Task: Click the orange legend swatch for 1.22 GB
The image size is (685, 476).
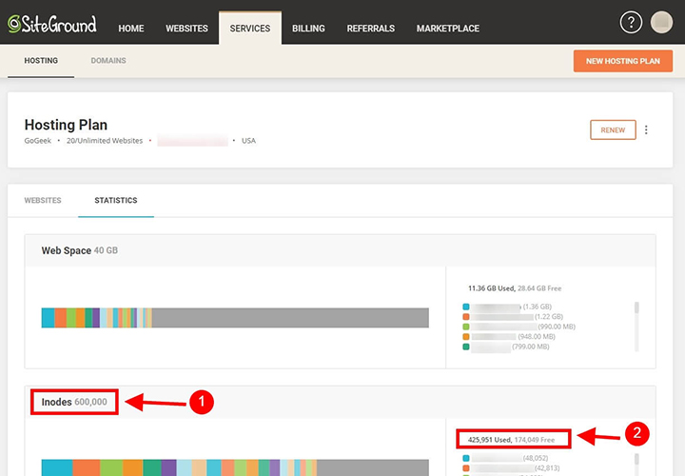Action: pyautogui.click(x=466, y=317)
